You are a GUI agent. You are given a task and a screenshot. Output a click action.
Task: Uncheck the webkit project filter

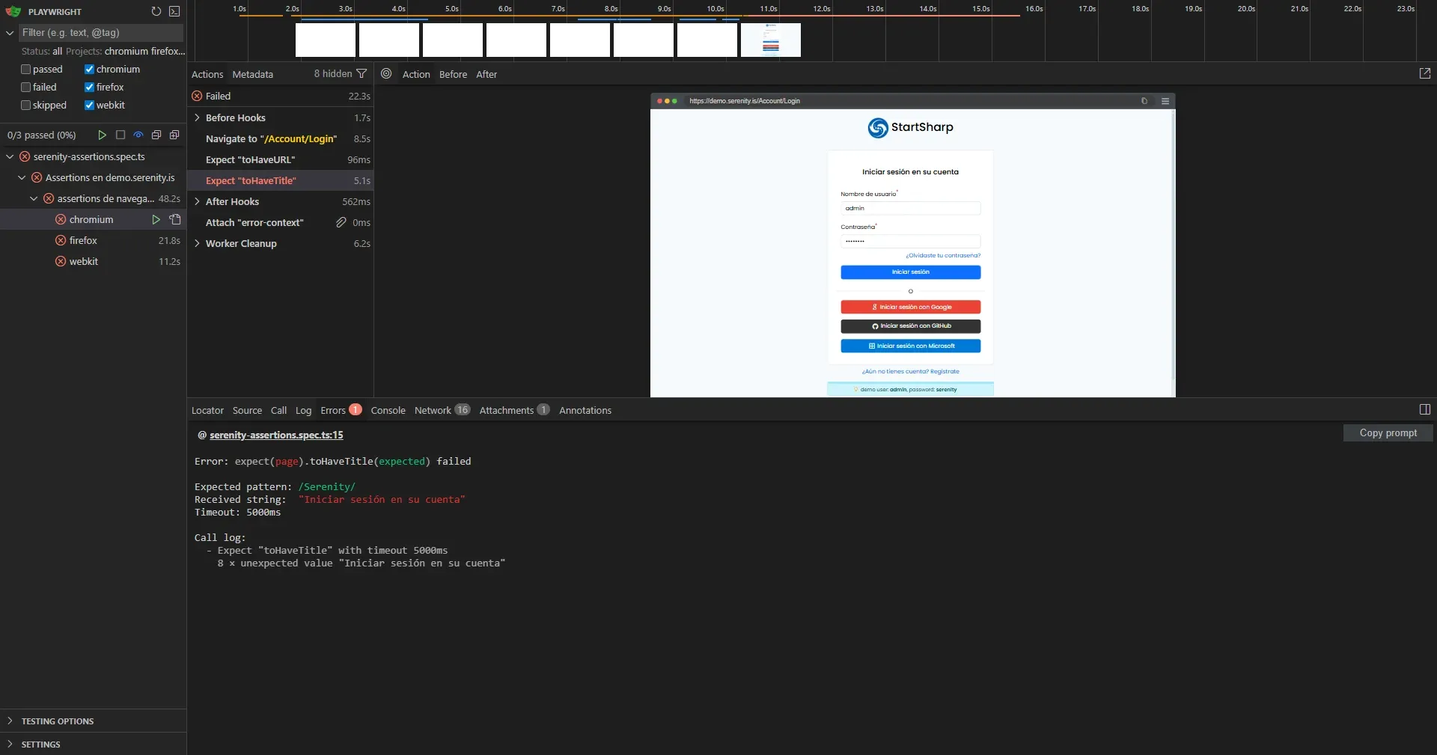pyautogui.click(x=89, y=105)
